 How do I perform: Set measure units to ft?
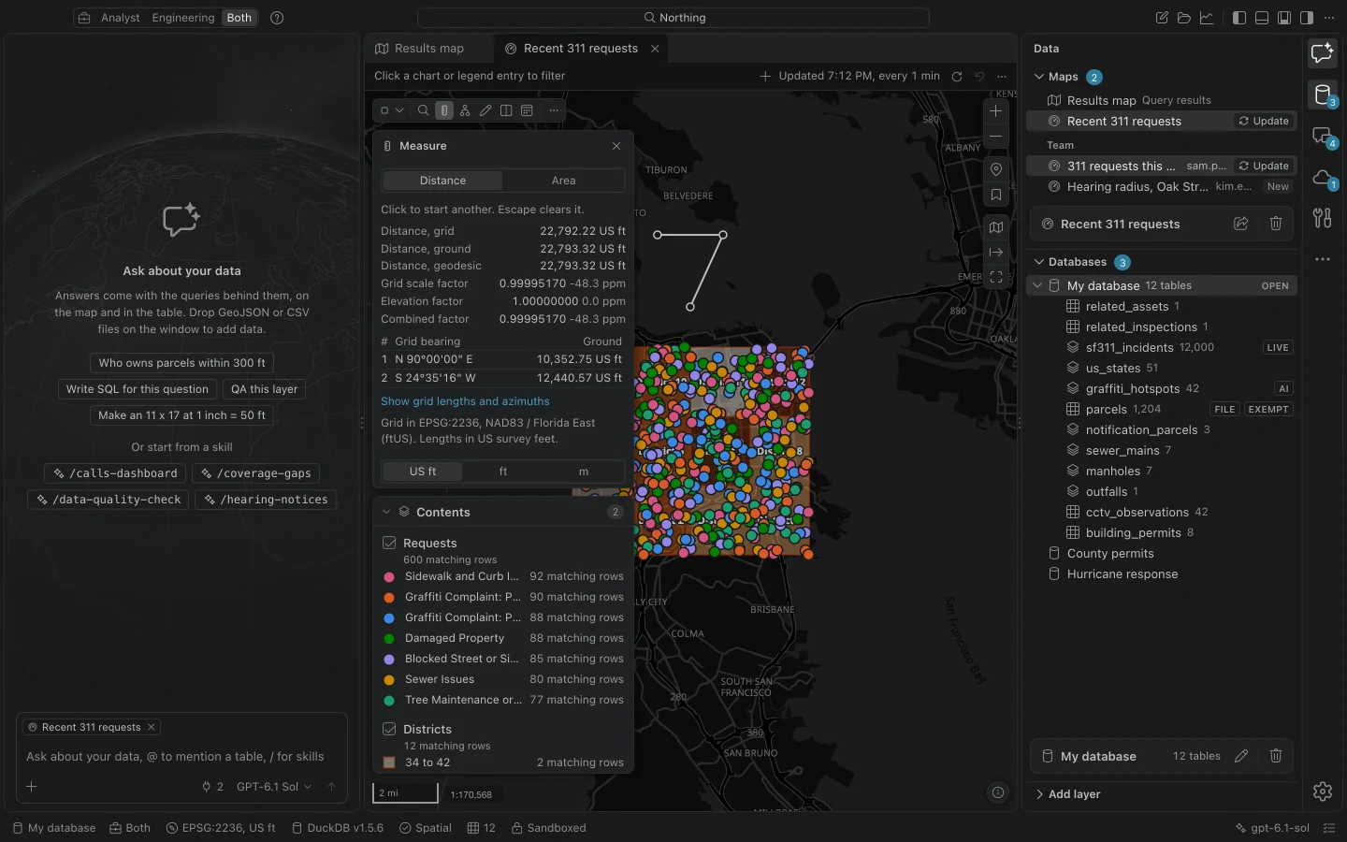click(x=503, y=472)
